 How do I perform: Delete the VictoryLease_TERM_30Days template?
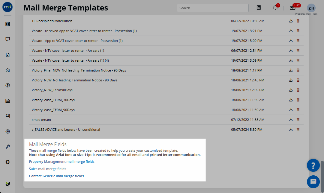(x=298, y=100)
